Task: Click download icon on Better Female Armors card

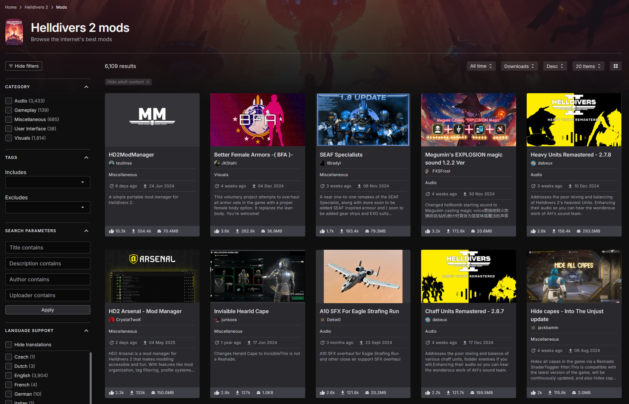Action: [237, 231]
